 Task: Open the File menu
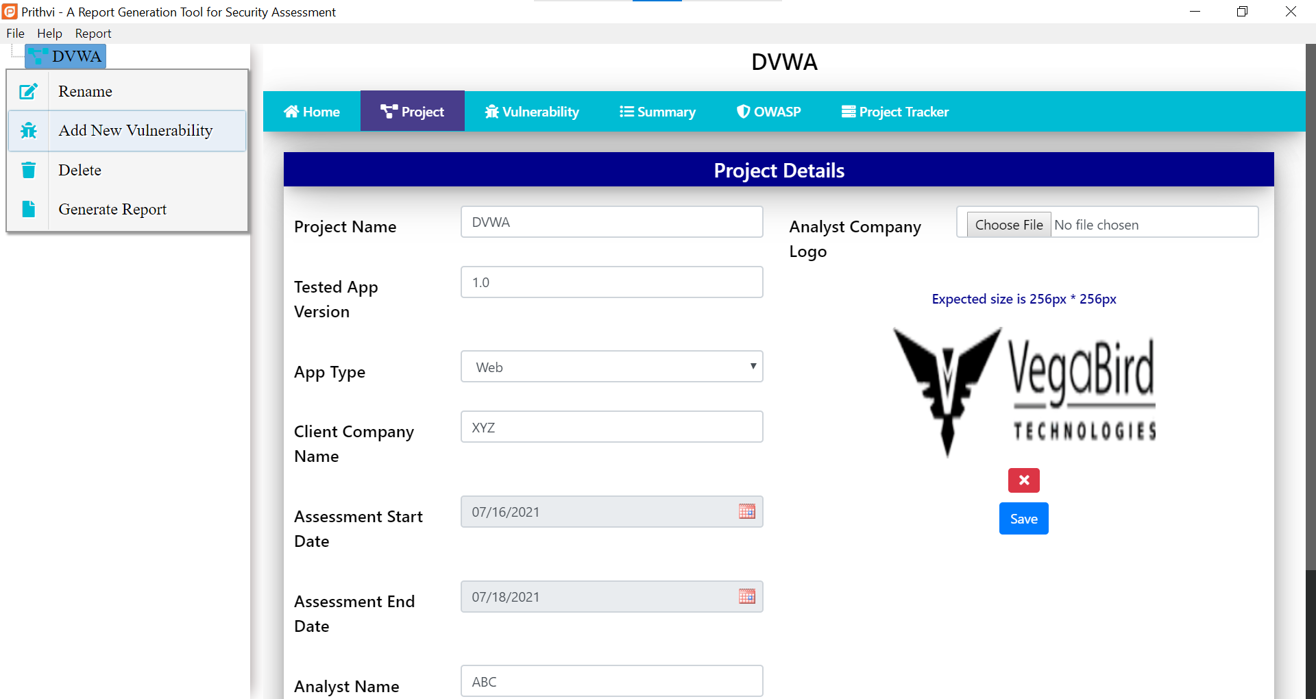tap(15, 34)
